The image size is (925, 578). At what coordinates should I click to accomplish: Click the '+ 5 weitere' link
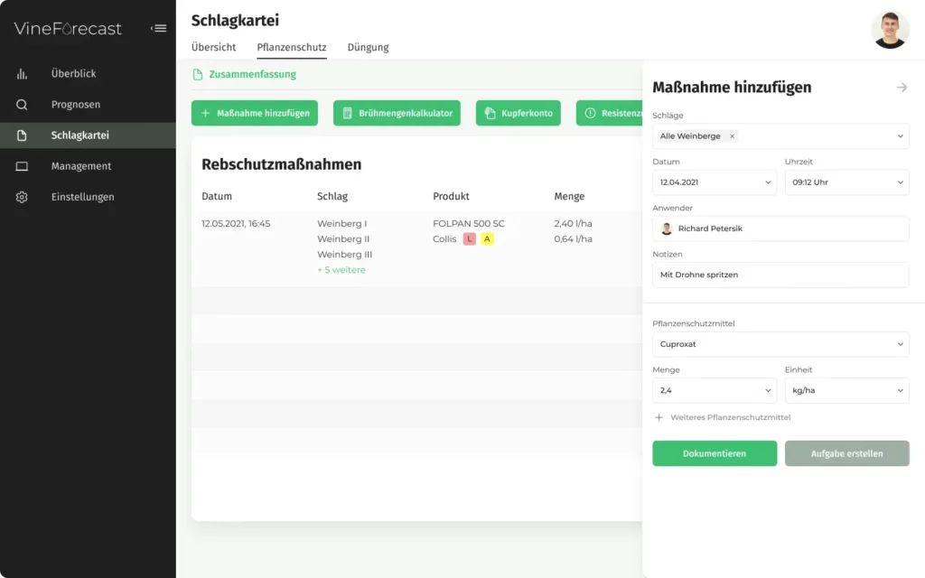point(341,269)
